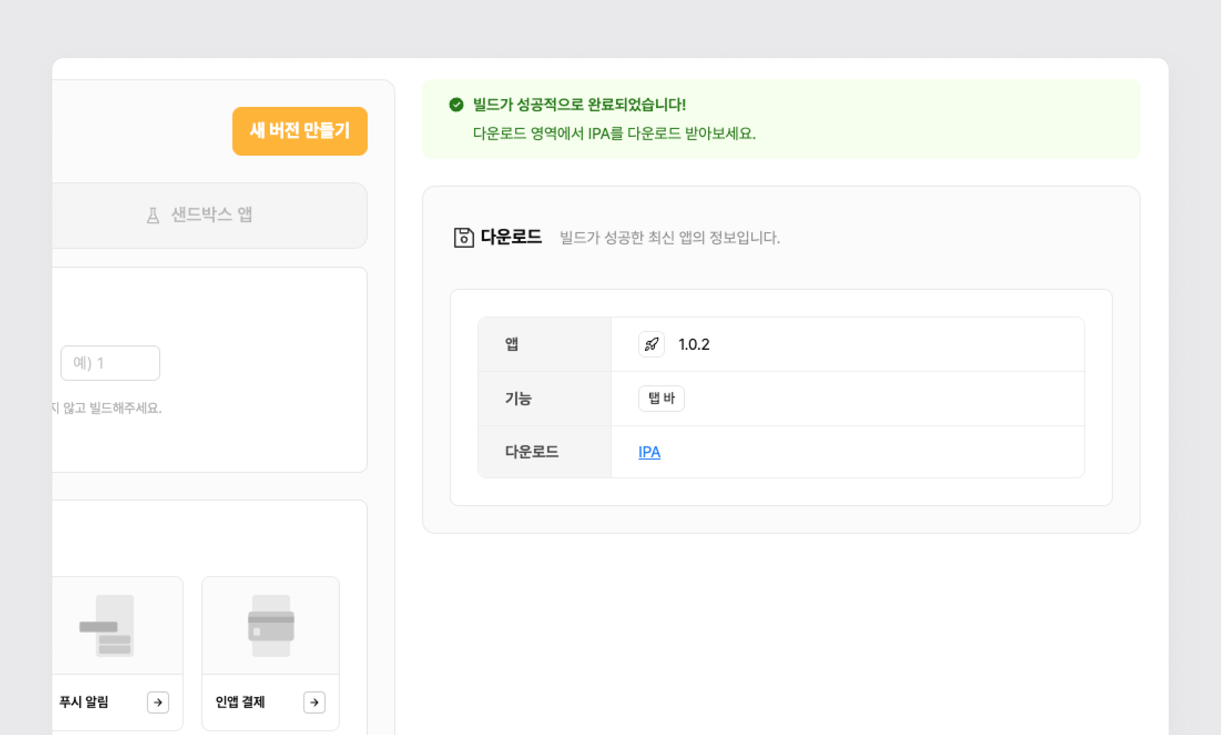
Task: Switch to the 샌드박스 앱 tab
Action: (211, 215)
